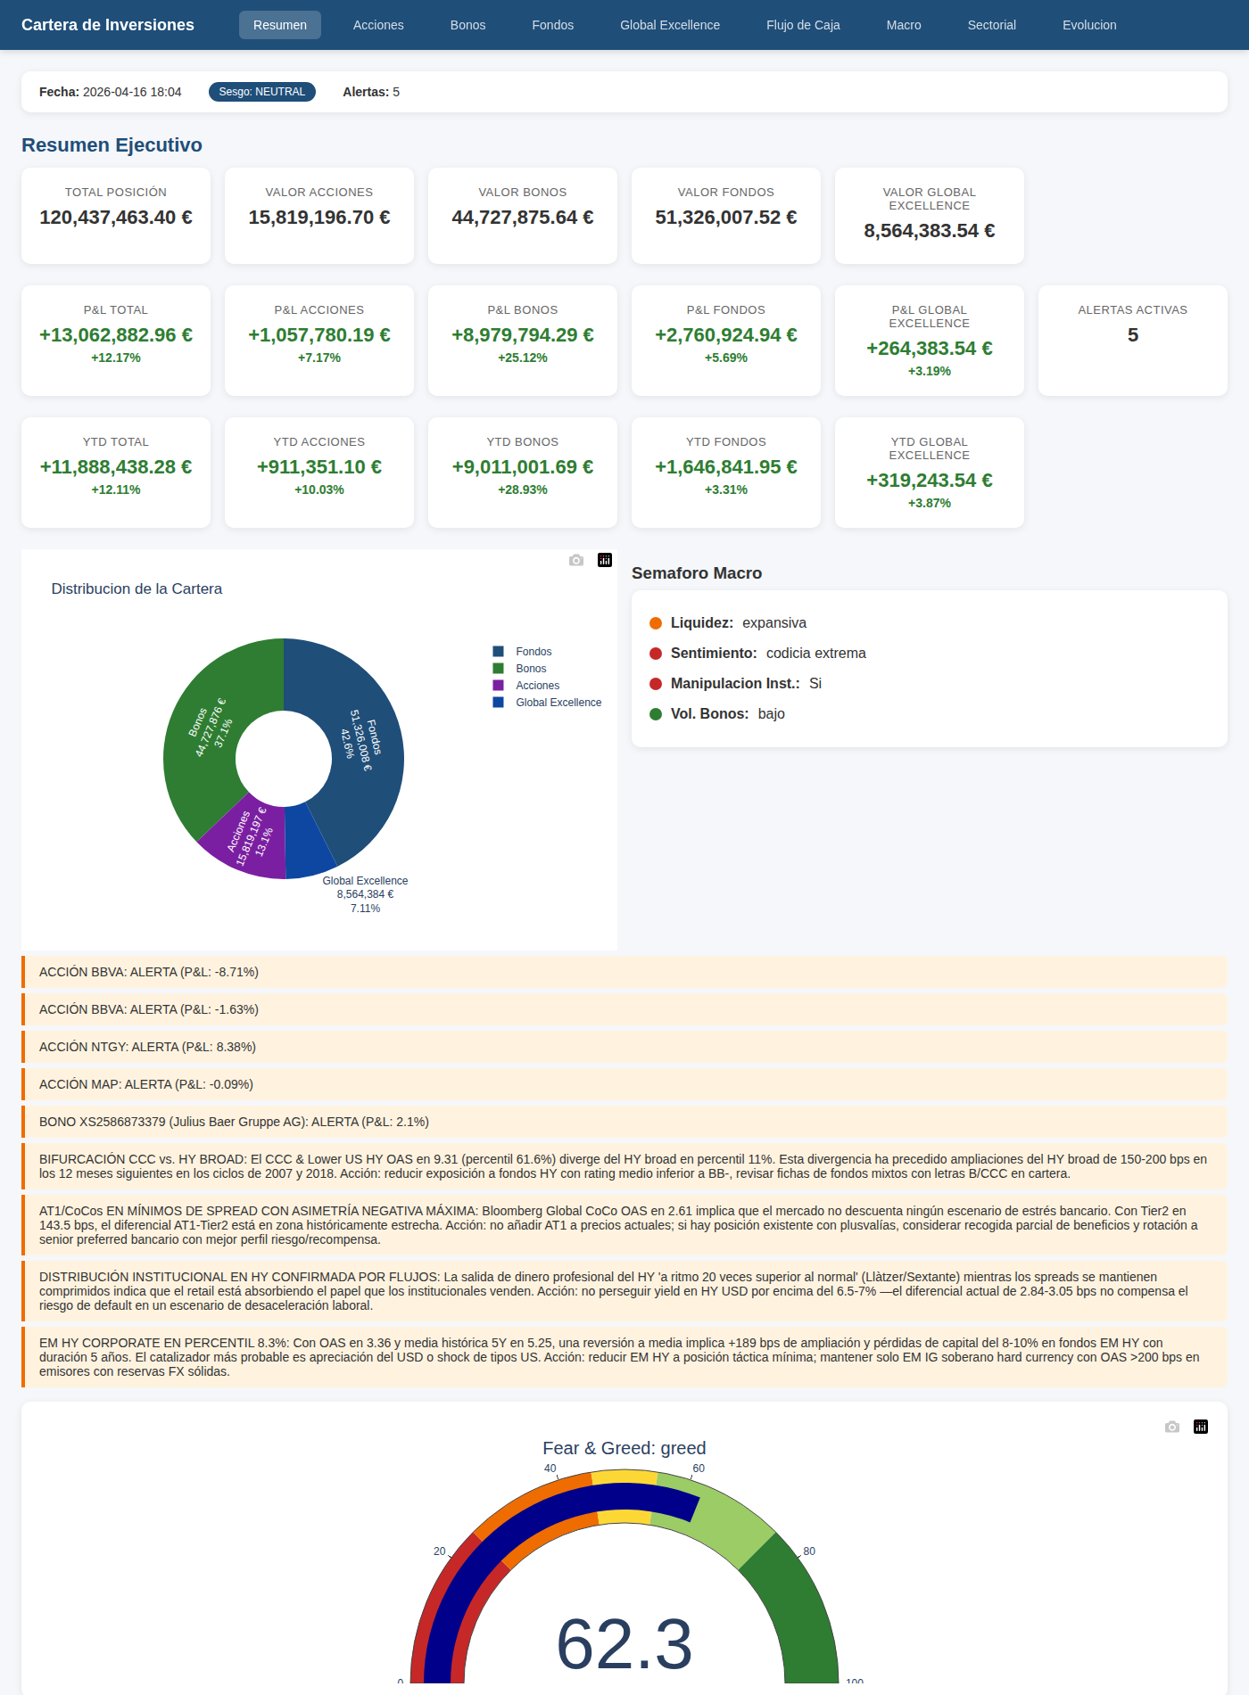Click Cartera de Inversiones header title
This screenshot has height=1695, width=1249.
tap(108, 25)
